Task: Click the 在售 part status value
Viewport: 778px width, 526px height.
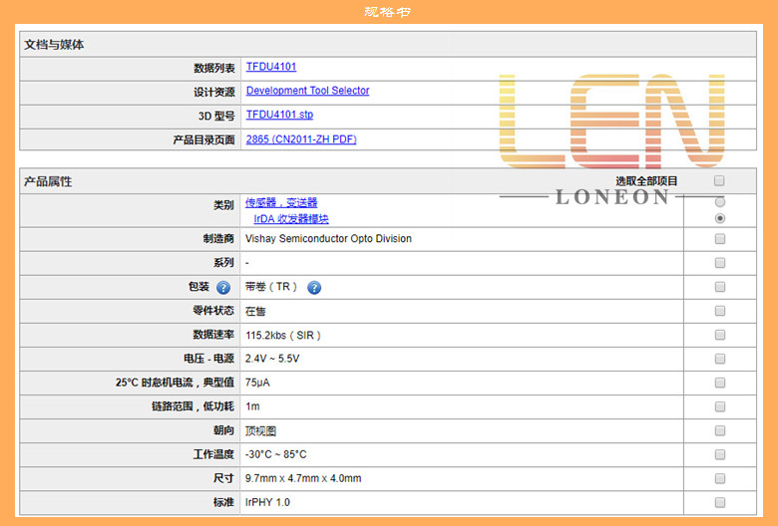Action: point(255,312)
